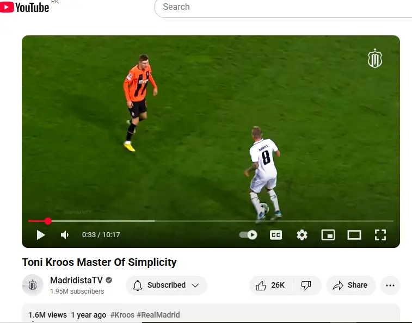The image size is (412, 323).
Task: Like the video with thumbs up
Action: [x=270, y=285]
